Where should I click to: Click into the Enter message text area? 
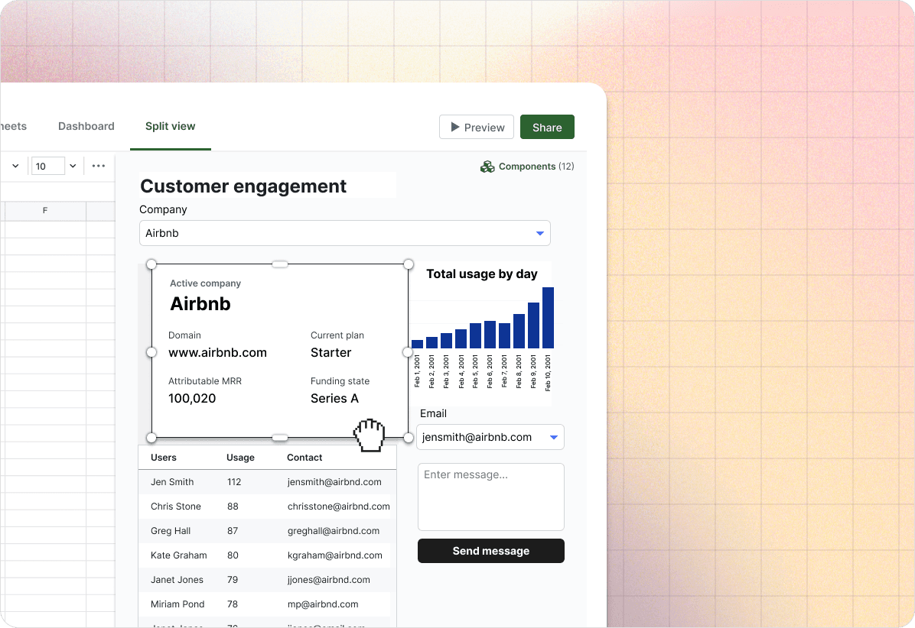click(490, 497)
